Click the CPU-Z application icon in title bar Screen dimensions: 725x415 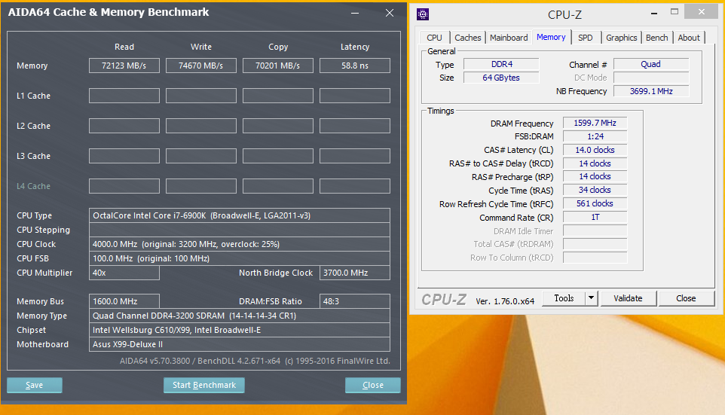tap(423, 14)
